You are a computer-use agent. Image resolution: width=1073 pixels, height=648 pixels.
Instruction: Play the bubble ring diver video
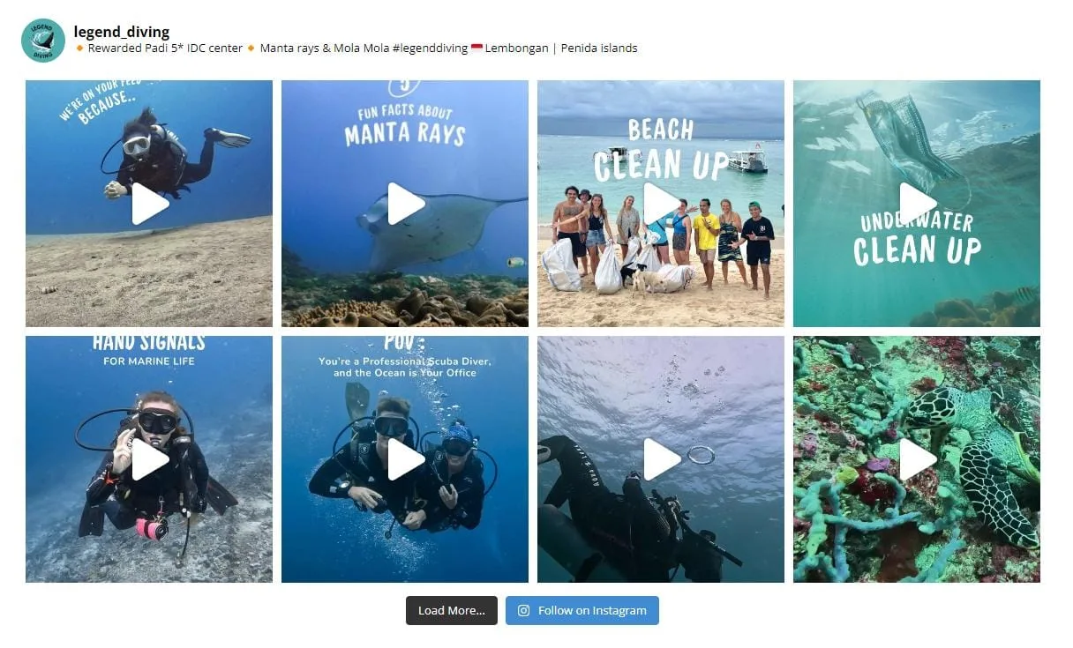pos(660,458)
